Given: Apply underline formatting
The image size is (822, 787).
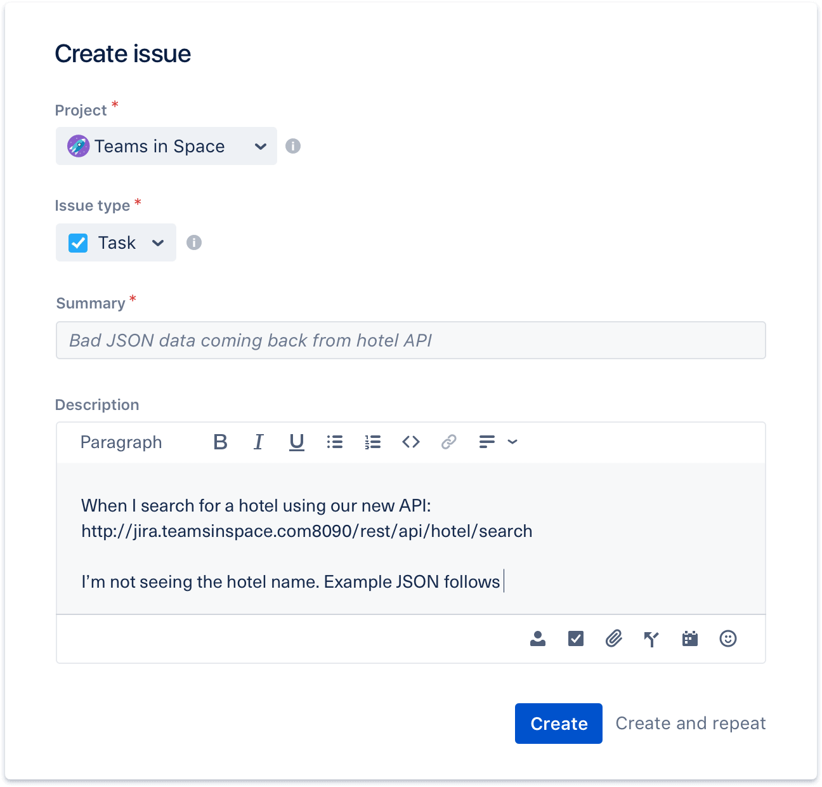Looking at the screenshot, I should pyautogui.click(x=296, y=442).
